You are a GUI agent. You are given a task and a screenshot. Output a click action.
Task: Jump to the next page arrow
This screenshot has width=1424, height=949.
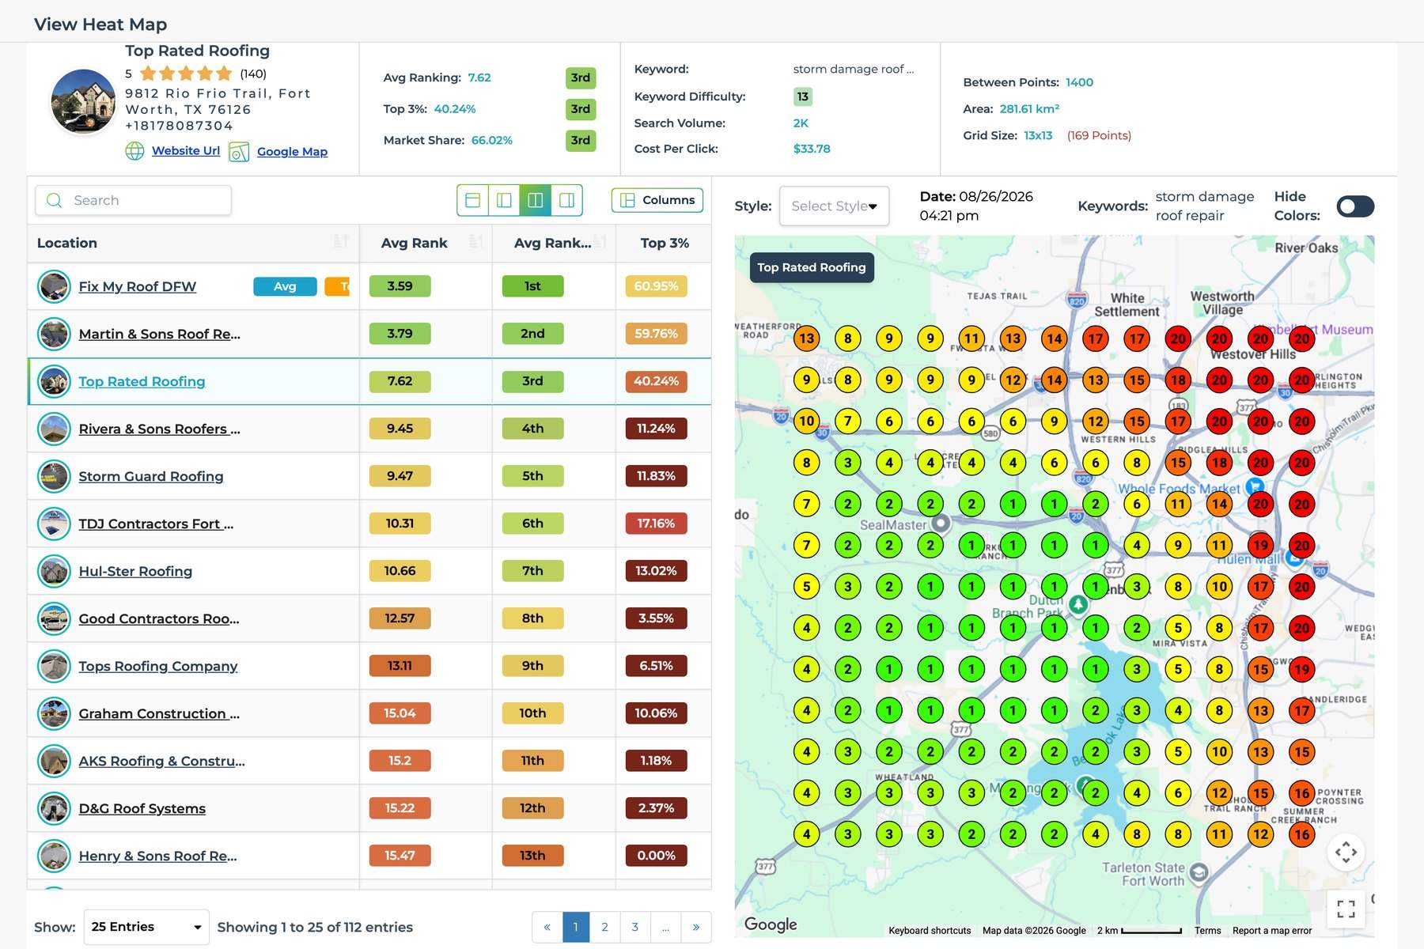tap(696, 927)
